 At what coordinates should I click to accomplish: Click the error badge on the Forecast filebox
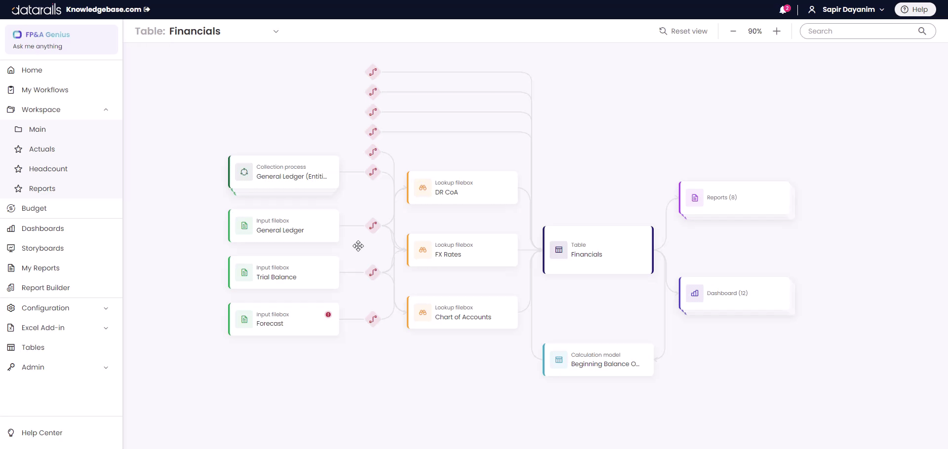[328, 315]
